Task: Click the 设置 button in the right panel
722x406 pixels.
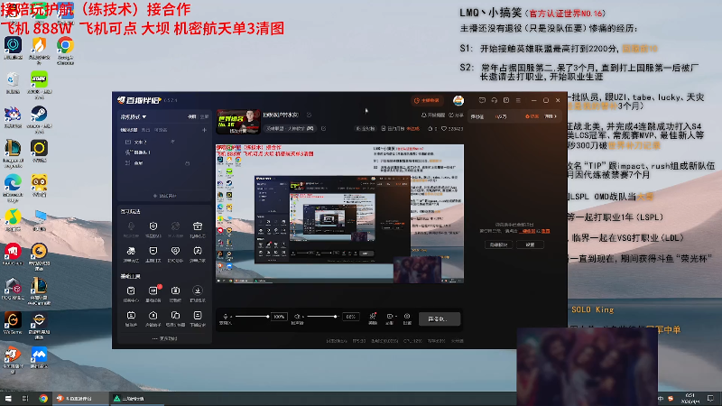Action: tap(530, 245)
